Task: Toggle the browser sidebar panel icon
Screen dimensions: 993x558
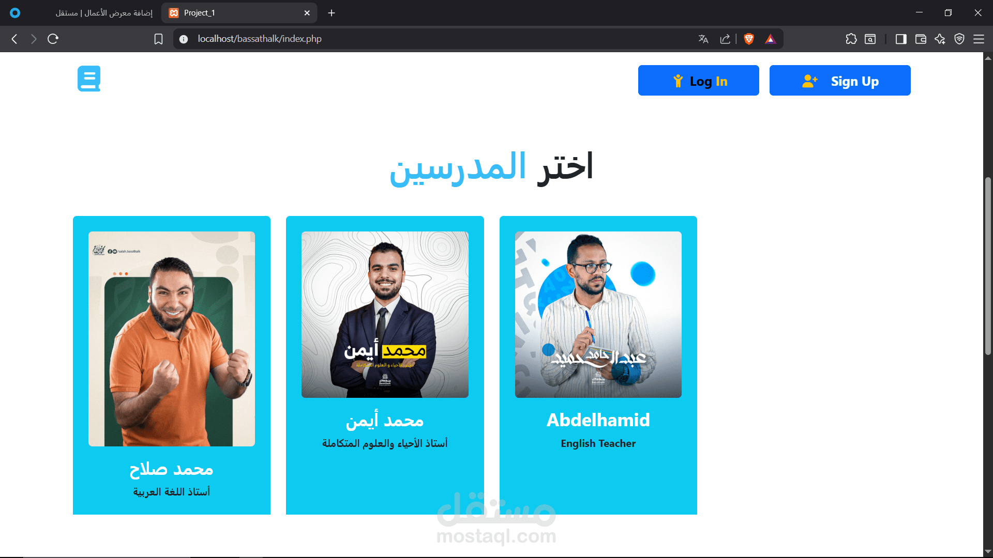Action: click(x=901, y=39)
